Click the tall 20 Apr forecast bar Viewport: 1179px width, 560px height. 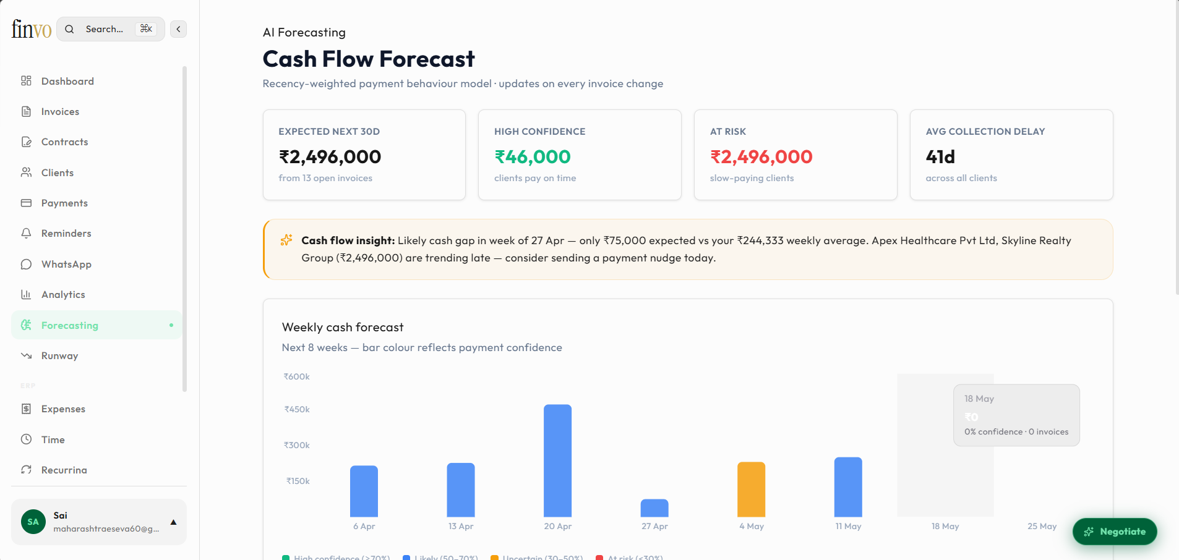(557, 460)
